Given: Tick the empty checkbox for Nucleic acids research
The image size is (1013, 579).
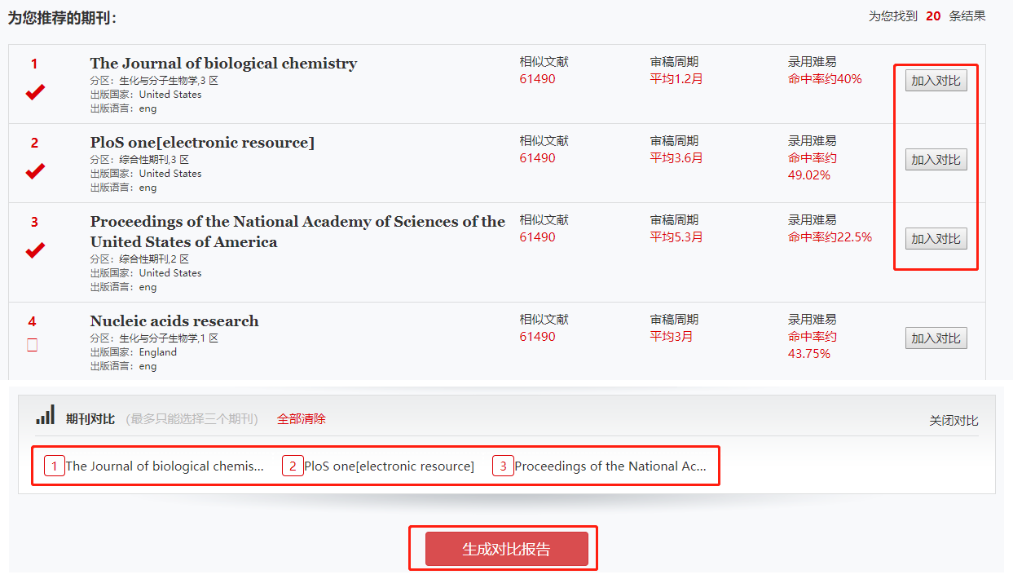Looking at the screenshot, I should (33, 345).
